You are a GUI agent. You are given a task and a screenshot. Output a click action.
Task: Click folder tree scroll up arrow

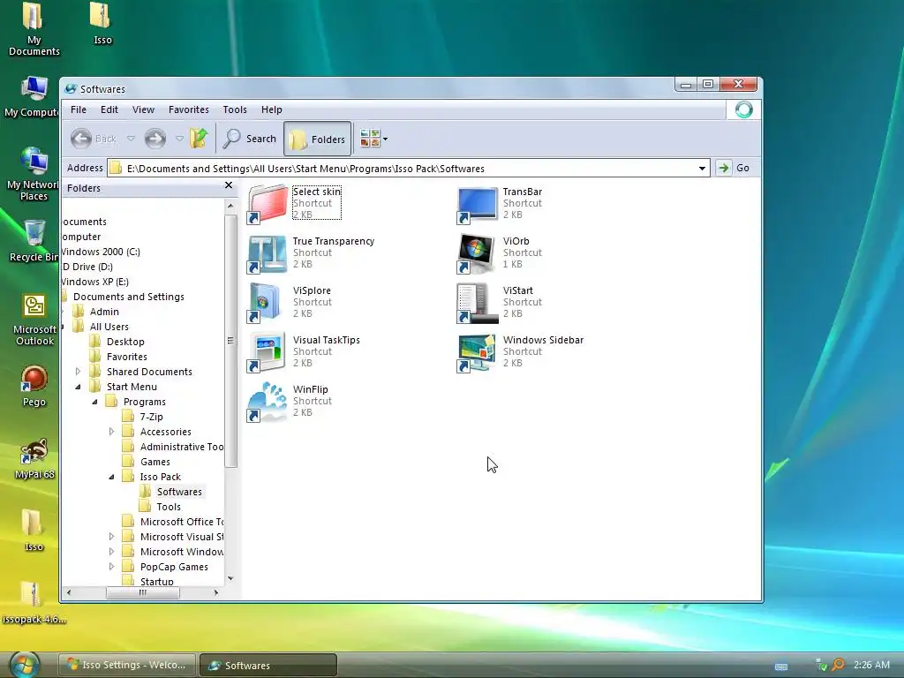point(230,206)
